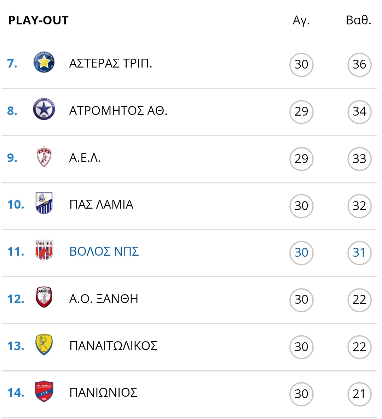Open the ΒΟΛΟΣ ΝΠΣ team link

pyautogui.click(x=104, y=251)
